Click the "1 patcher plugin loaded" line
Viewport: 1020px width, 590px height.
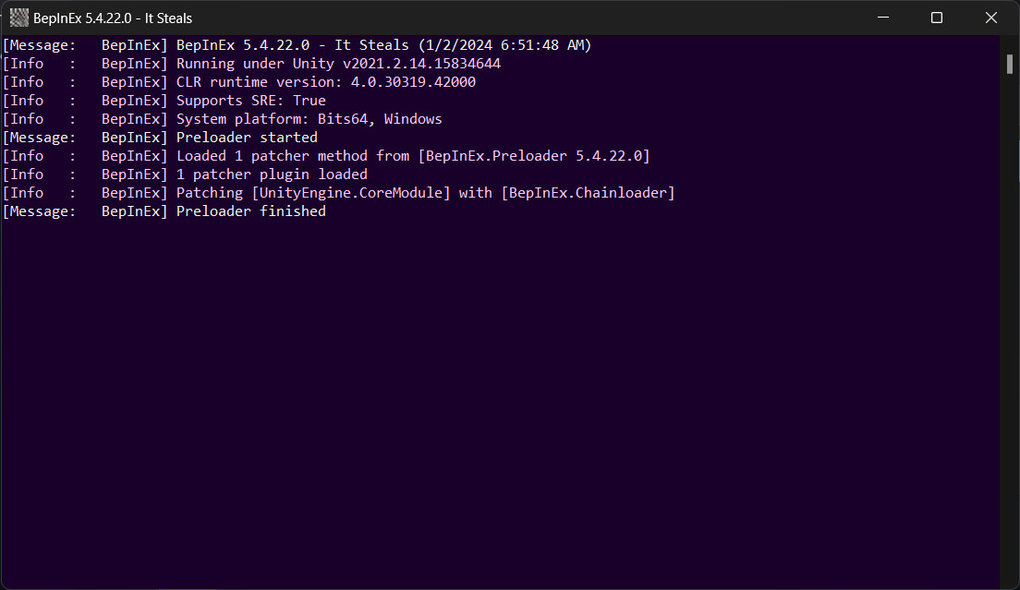coord(272,175)
